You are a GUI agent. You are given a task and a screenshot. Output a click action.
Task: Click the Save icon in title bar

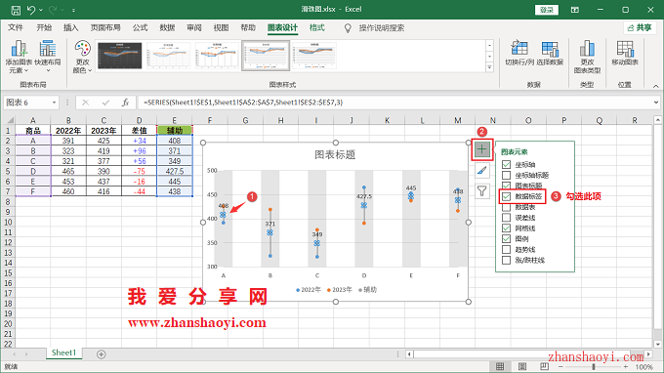(x=16, y=10)
